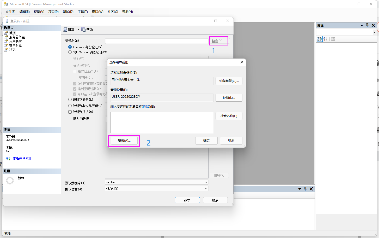The width and height of the screenshot is (379, 238).
Task: Select 映射到非对称密钥 radio button
Action: [x=70, y=106]
